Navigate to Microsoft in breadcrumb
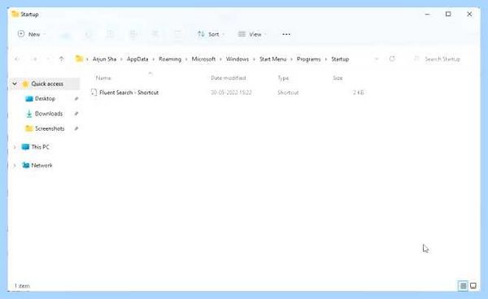Image resolution: width=488 pixels, height=299 pixels. coord(203,59)
